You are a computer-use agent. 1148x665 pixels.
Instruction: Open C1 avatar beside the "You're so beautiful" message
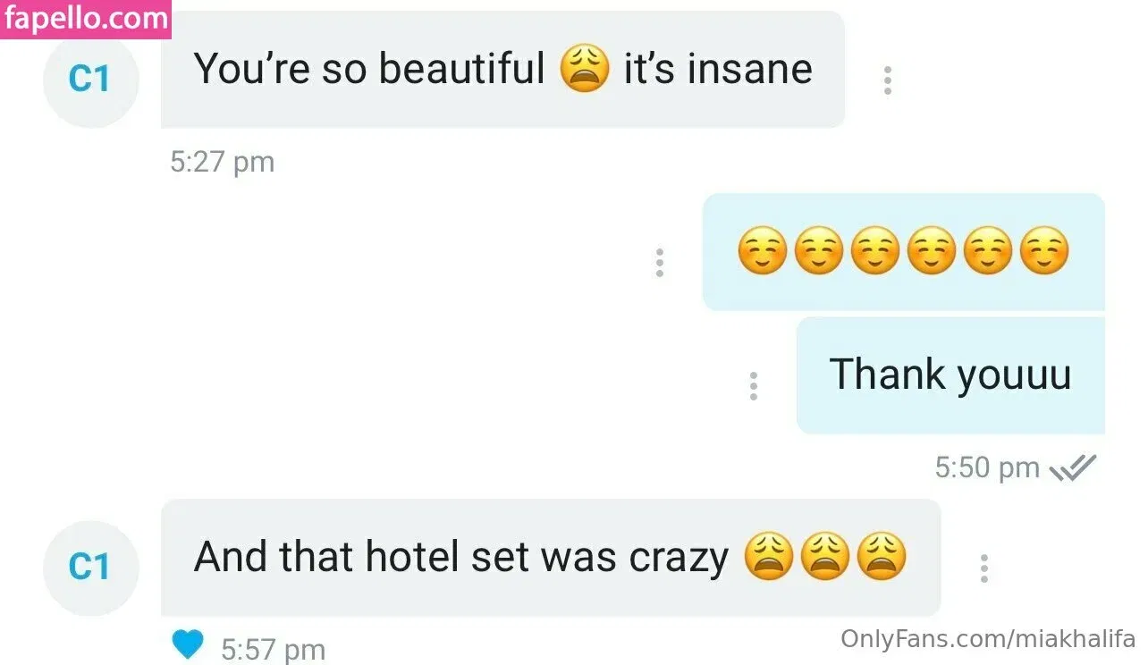point(90,80)
